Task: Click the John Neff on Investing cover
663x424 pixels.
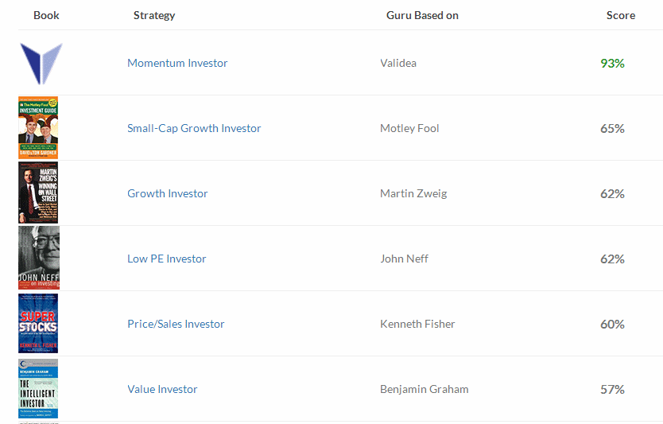Action: coord(39,258)
